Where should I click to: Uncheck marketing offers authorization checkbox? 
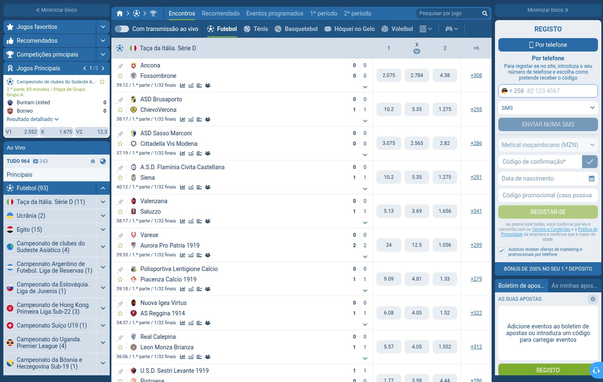pyautogui.click(x=502, y=250)
